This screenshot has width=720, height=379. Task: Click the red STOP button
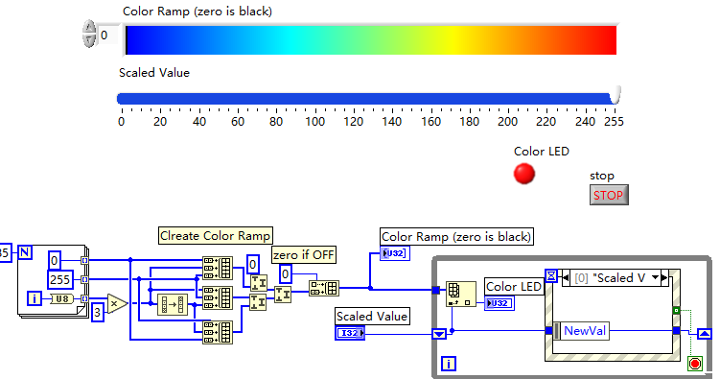click(x=609, y=195)
